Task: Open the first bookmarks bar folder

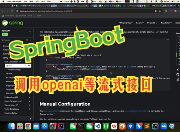Action: pyautogui.click(x=8, y=16)
